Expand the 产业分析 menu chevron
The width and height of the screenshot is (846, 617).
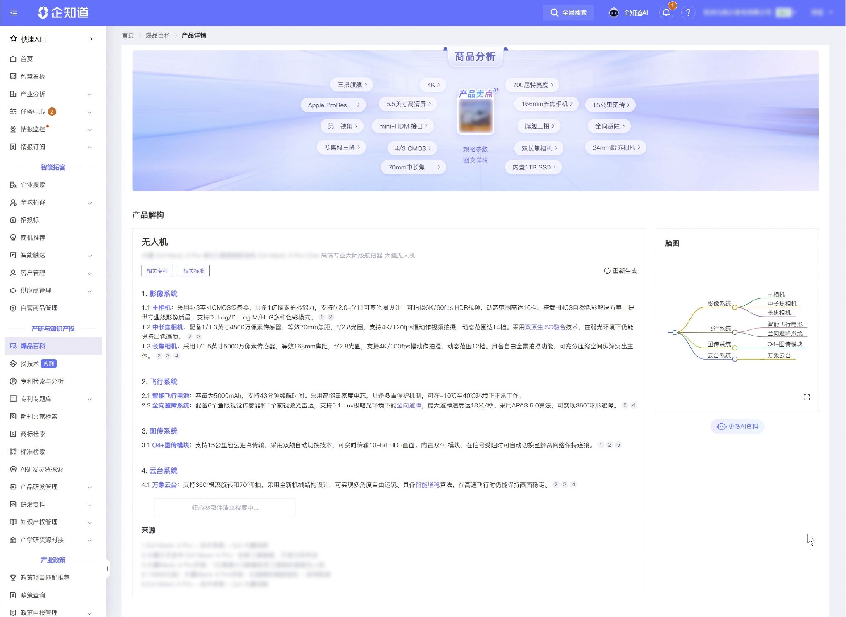[90, 95]
